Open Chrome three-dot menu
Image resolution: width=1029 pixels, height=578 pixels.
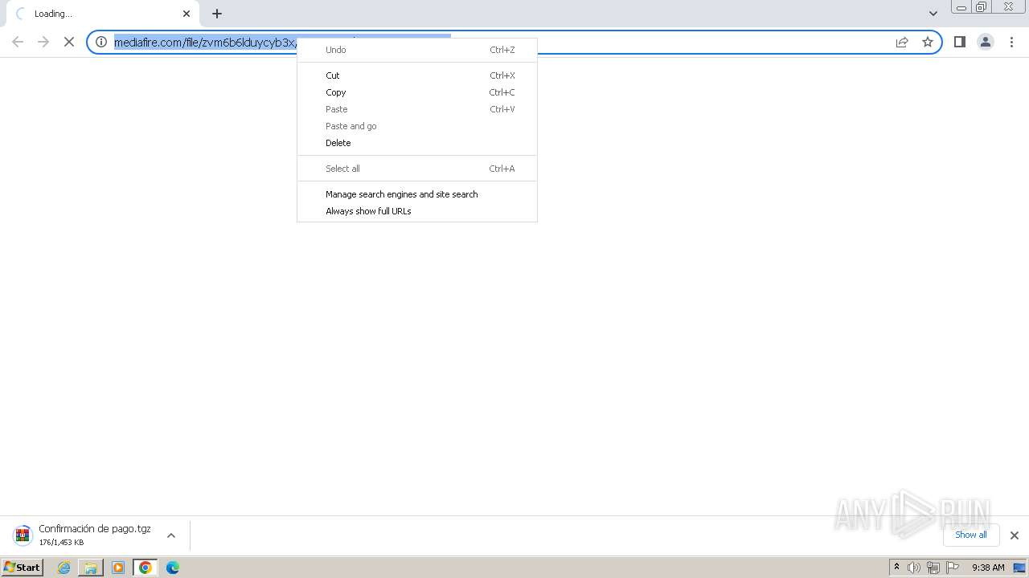click(1011, 42)
